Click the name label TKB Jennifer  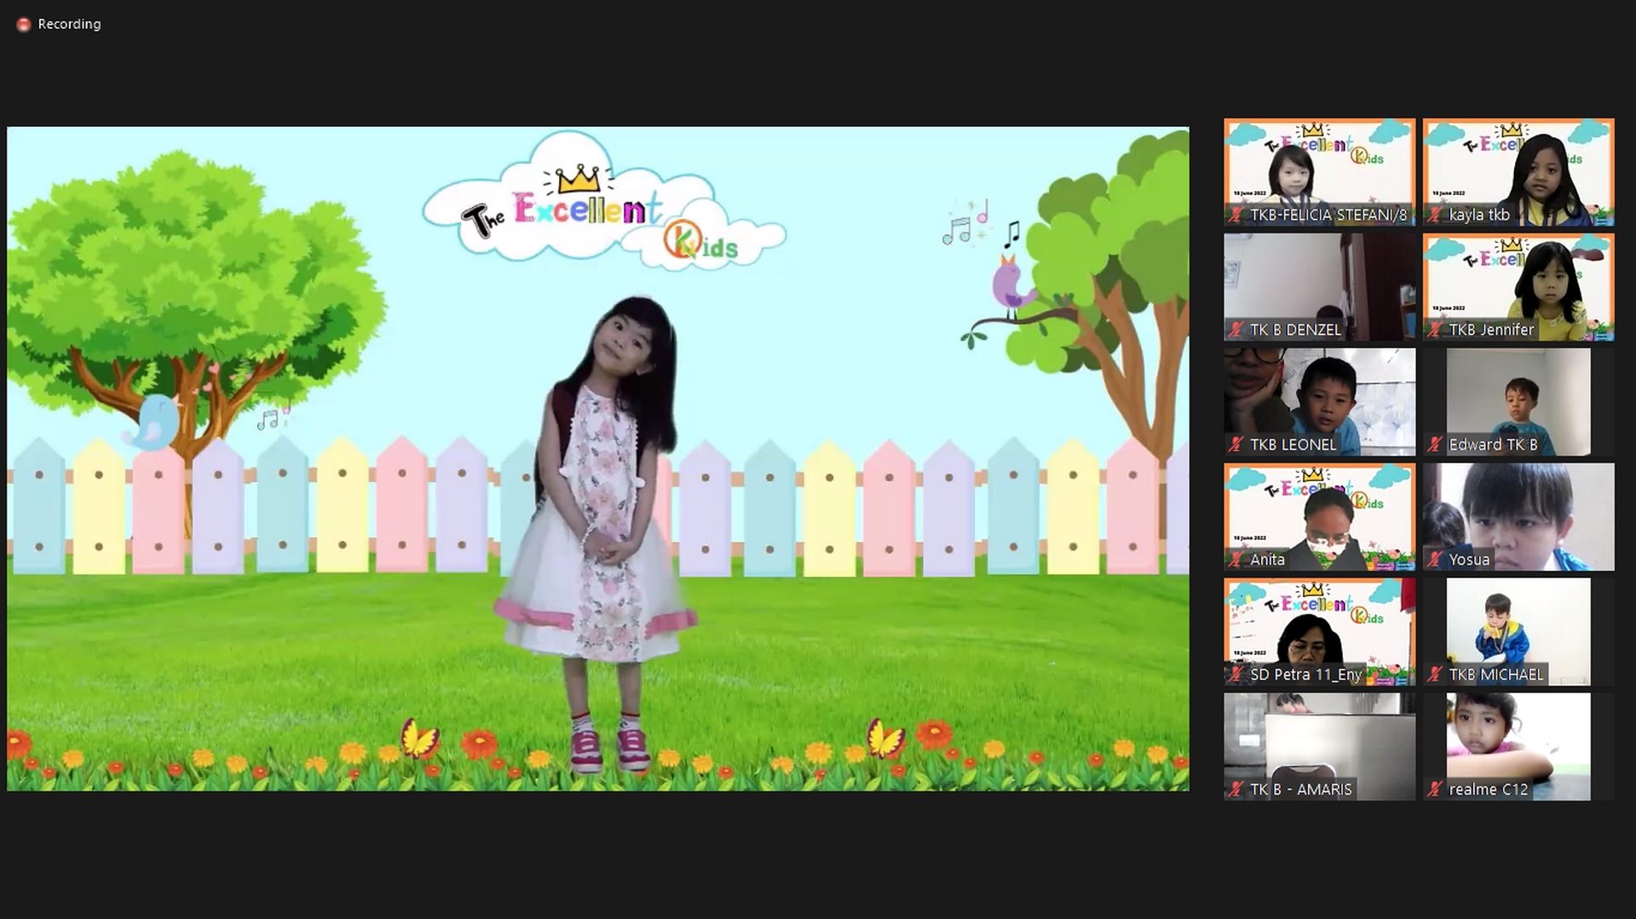[1491, 330]
